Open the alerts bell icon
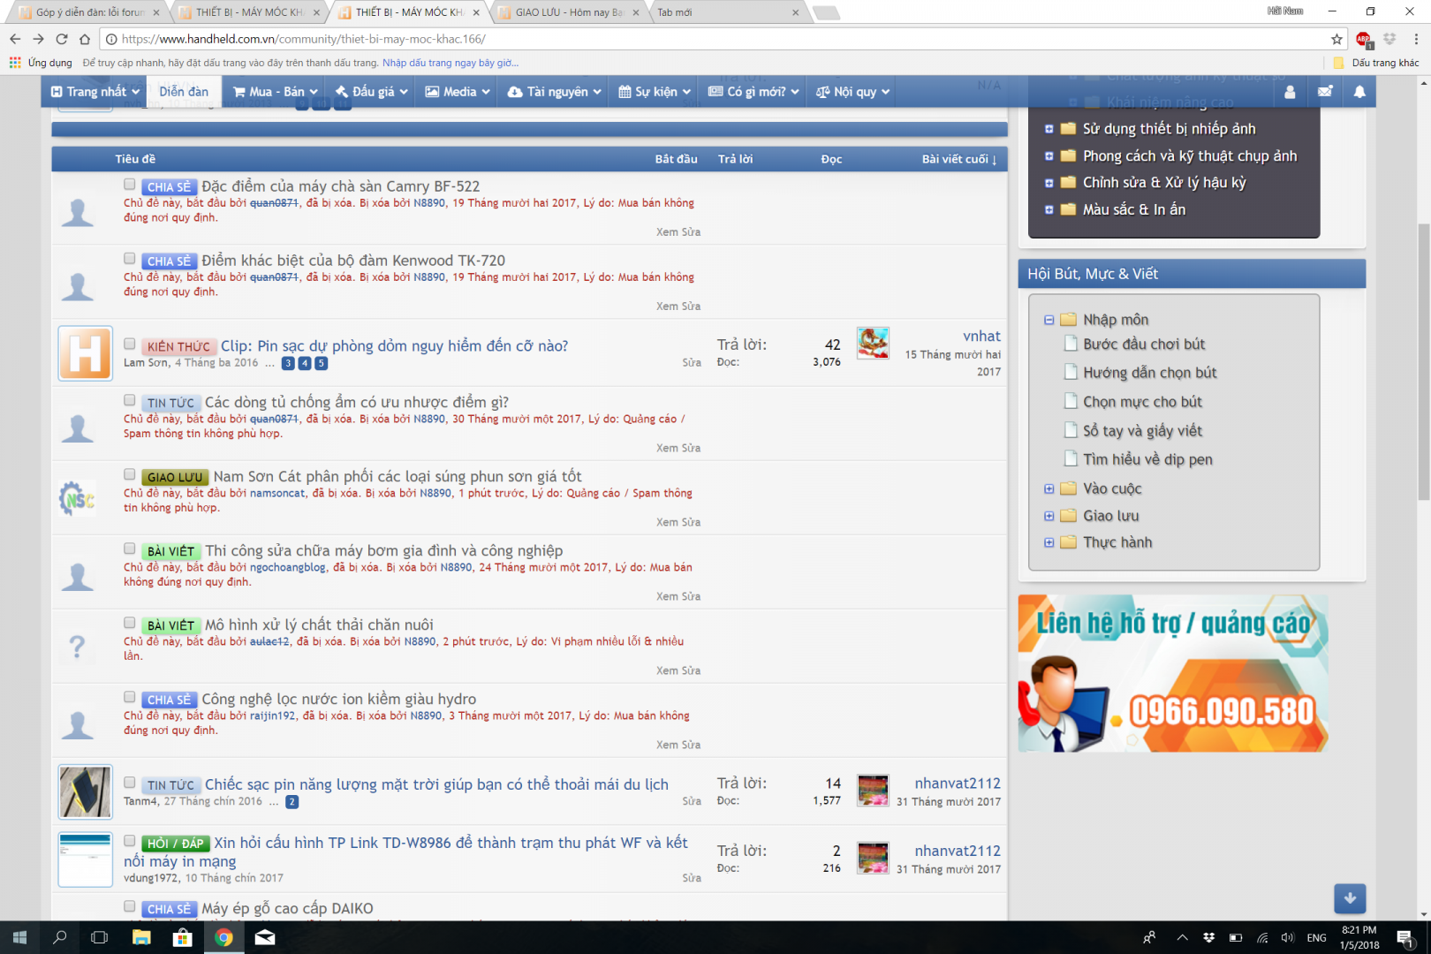The height and width of the screenshot is (954, 1431). (x=1359, y=92)
